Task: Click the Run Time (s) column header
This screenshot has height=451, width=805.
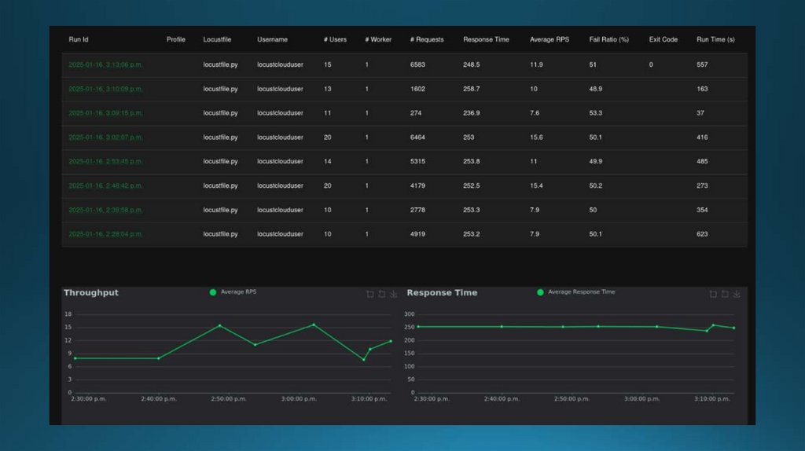Action: pos(715,39)
